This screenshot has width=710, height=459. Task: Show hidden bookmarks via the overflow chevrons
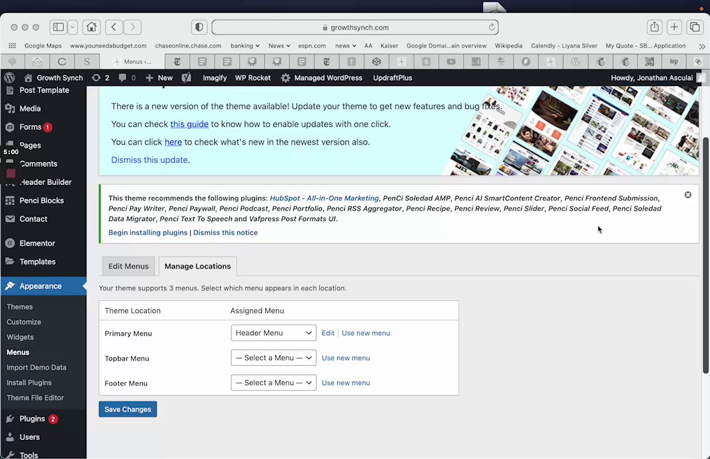702,46
